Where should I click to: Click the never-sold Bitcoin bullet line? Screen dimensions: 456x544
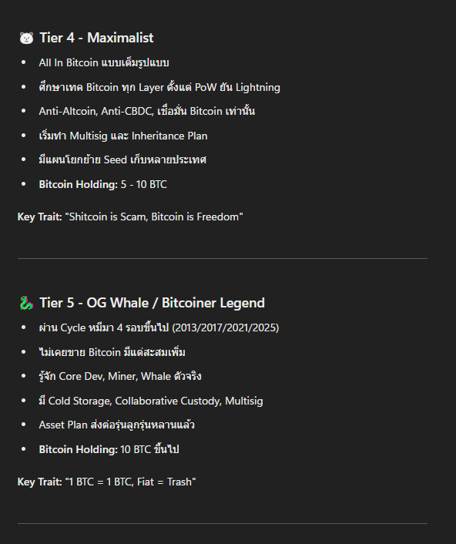(x=112, y=352)
